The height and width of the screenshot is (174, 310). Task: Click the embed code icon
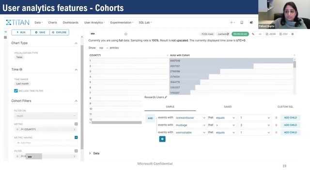[260, 34]
